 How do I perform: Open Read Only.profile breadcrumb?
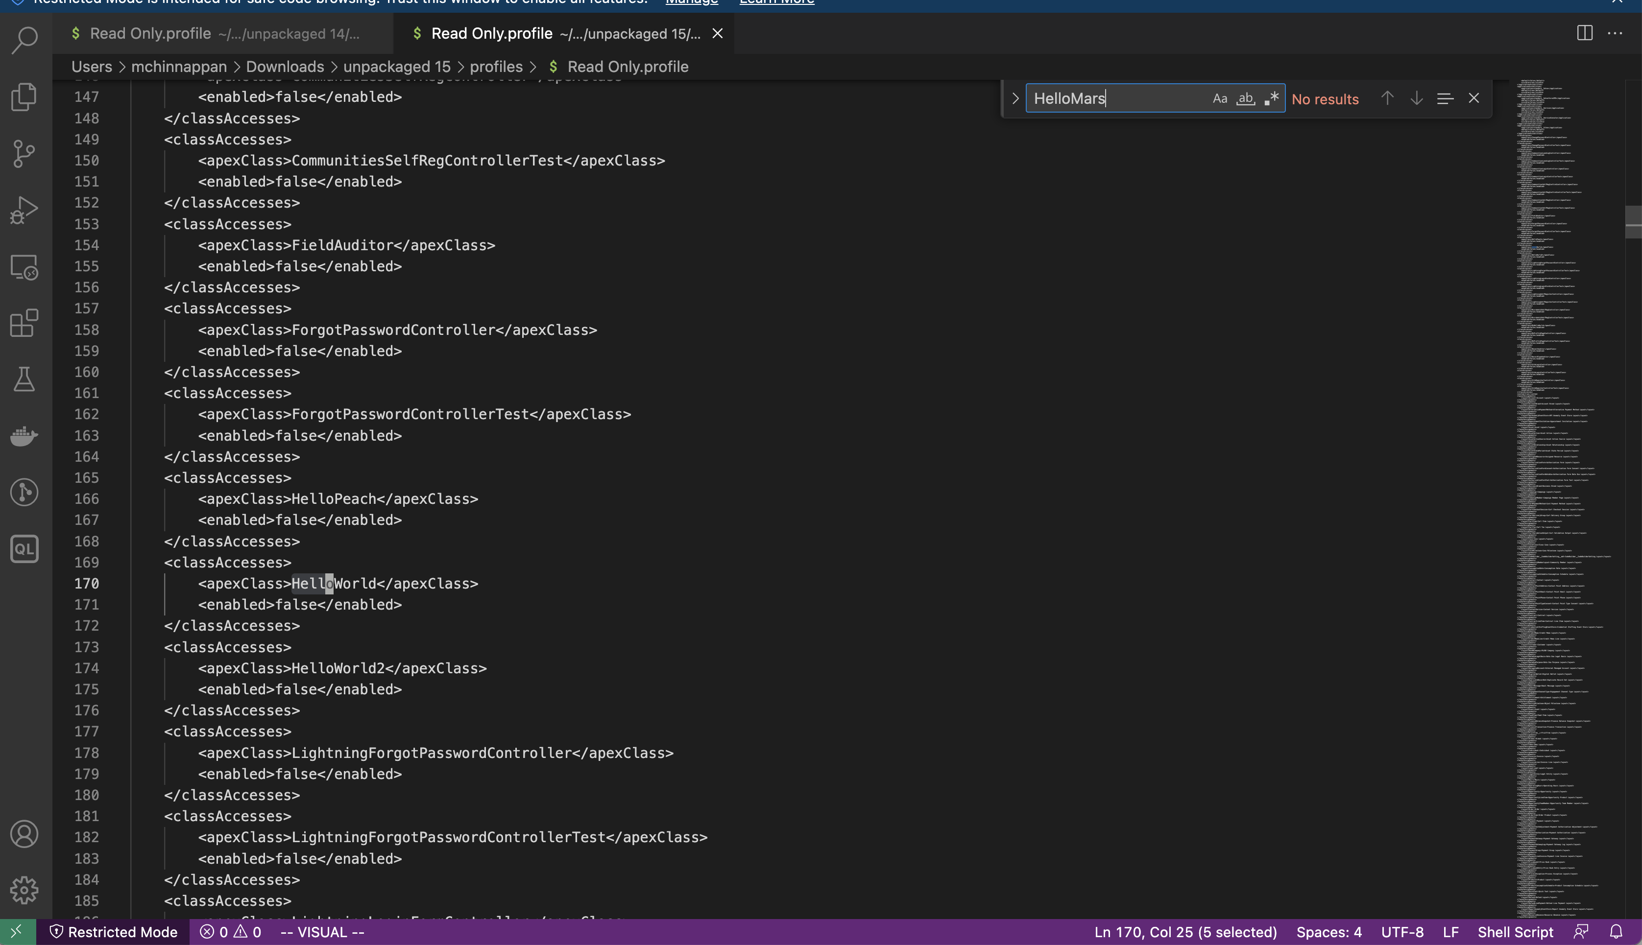click(627, 67)
